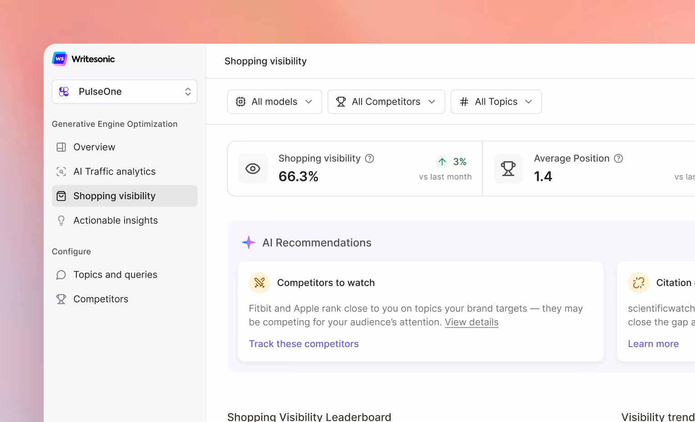Screen dimensions: 695x422
Task: Click the eye icon beside Shopping visibility
Action: 253,169
